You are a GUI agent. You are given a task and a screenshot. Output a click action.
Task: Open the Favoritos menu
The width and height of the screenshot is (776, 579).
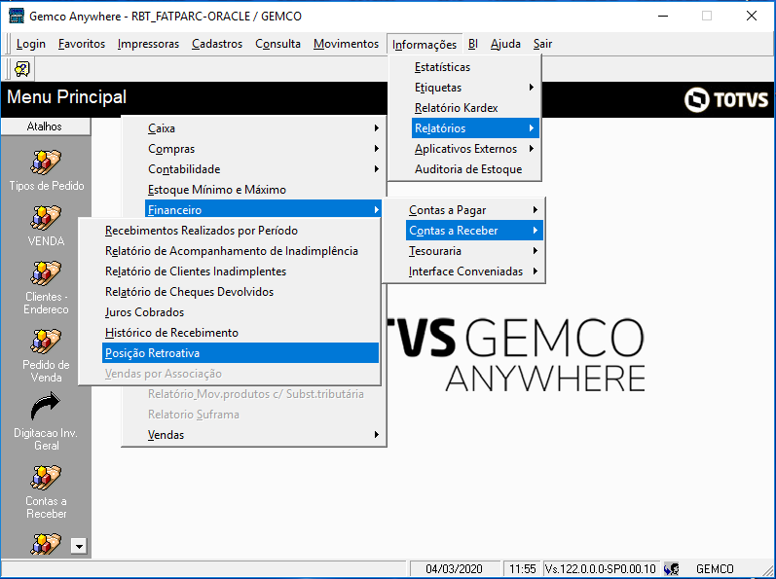(82, 44)
